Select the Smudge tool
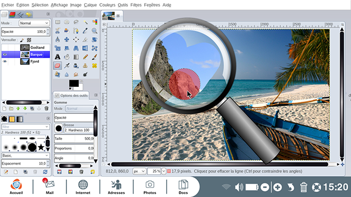 (76, 74)
